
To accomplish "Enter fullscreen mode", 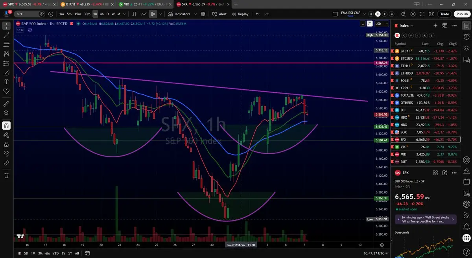I will 422,14.
